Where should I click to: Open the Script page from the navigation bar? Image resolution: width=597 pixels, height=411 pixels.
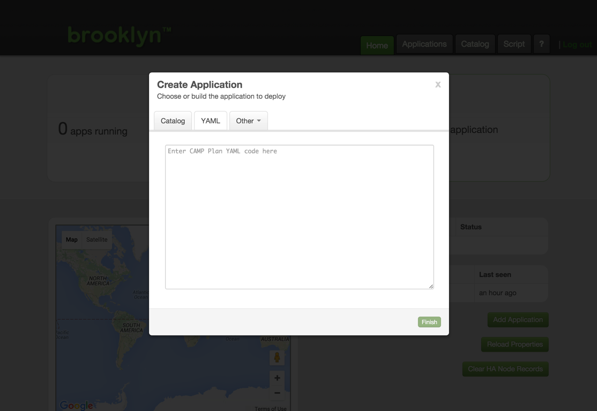(x=514, y=44)
